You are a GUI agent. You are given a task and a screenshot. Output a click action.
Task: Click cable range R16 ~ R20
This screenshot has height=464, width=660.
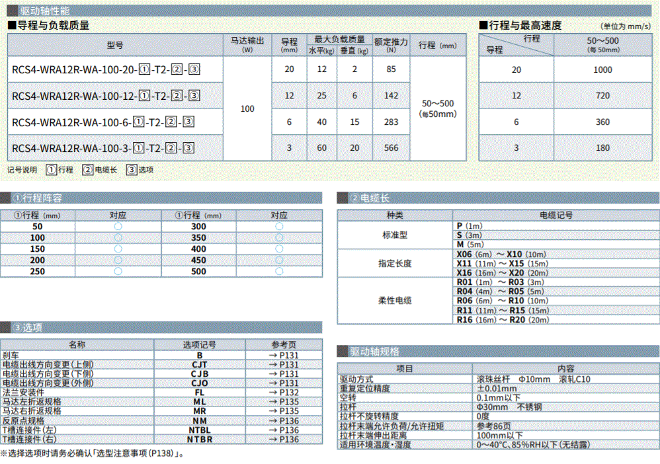[503, 320]
